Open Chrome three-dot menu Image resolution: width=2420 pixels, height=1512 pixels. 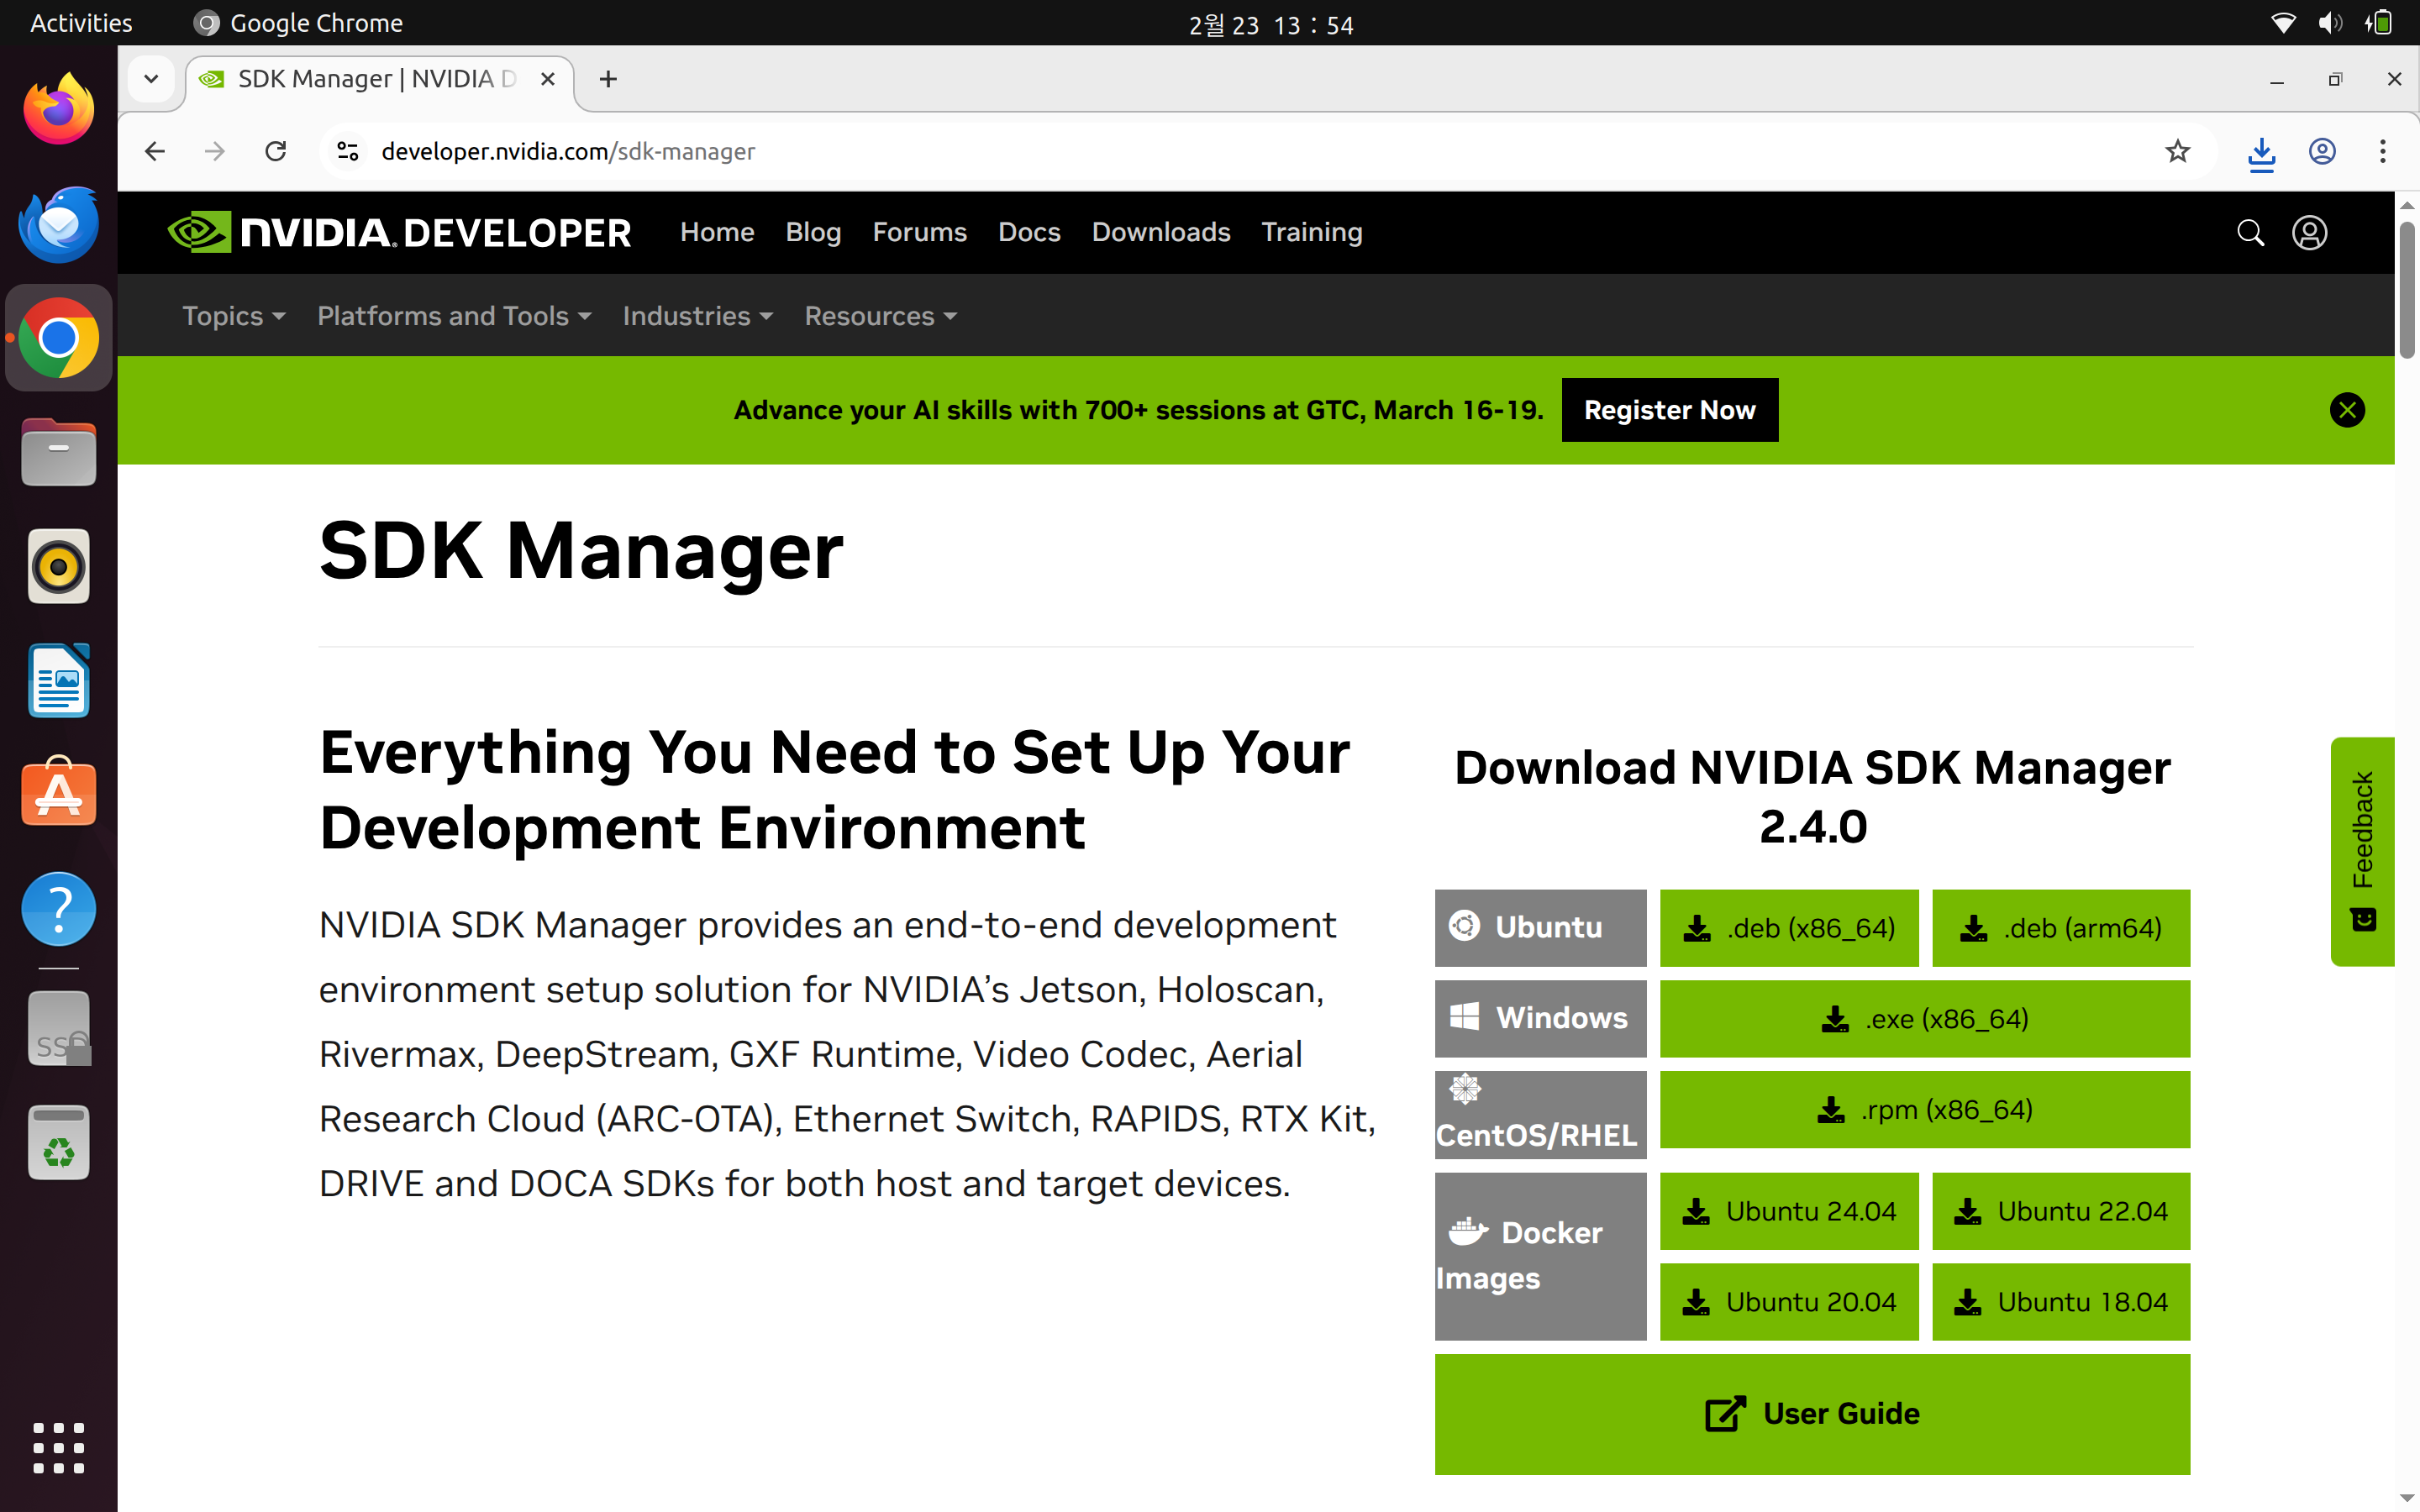click(x=2383, y=151)
